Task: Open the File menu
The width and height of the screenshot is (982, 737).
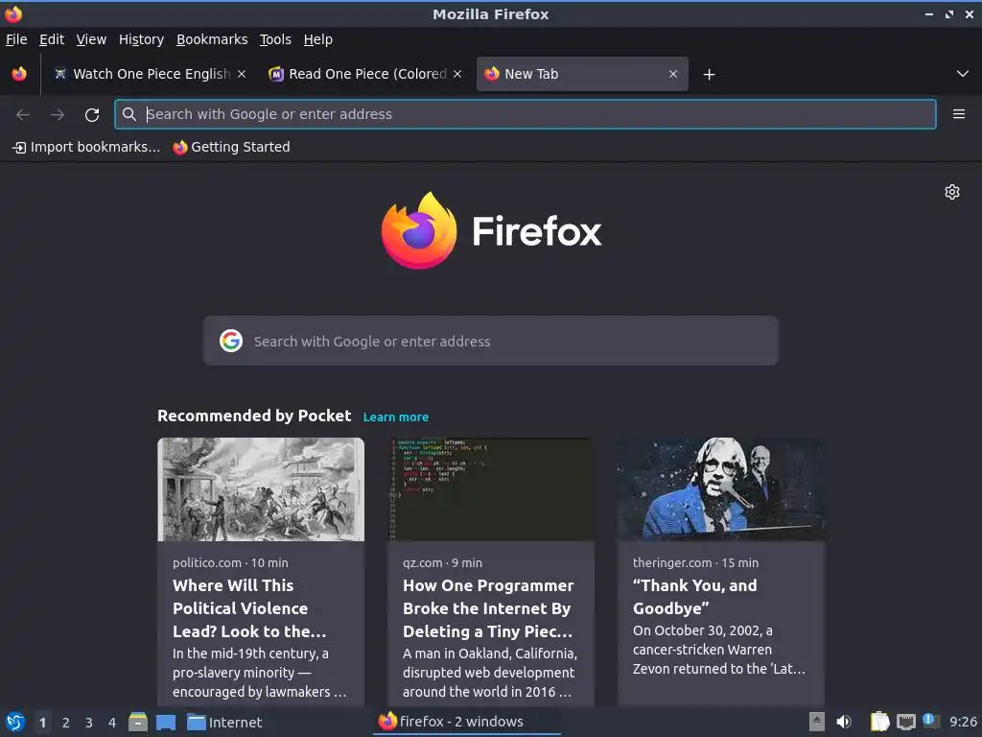Action: pos(16,39)
